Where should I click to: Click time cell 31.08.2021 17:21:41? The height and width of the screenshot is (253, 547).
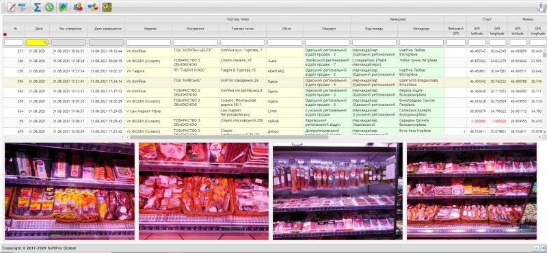click(68, 81)
